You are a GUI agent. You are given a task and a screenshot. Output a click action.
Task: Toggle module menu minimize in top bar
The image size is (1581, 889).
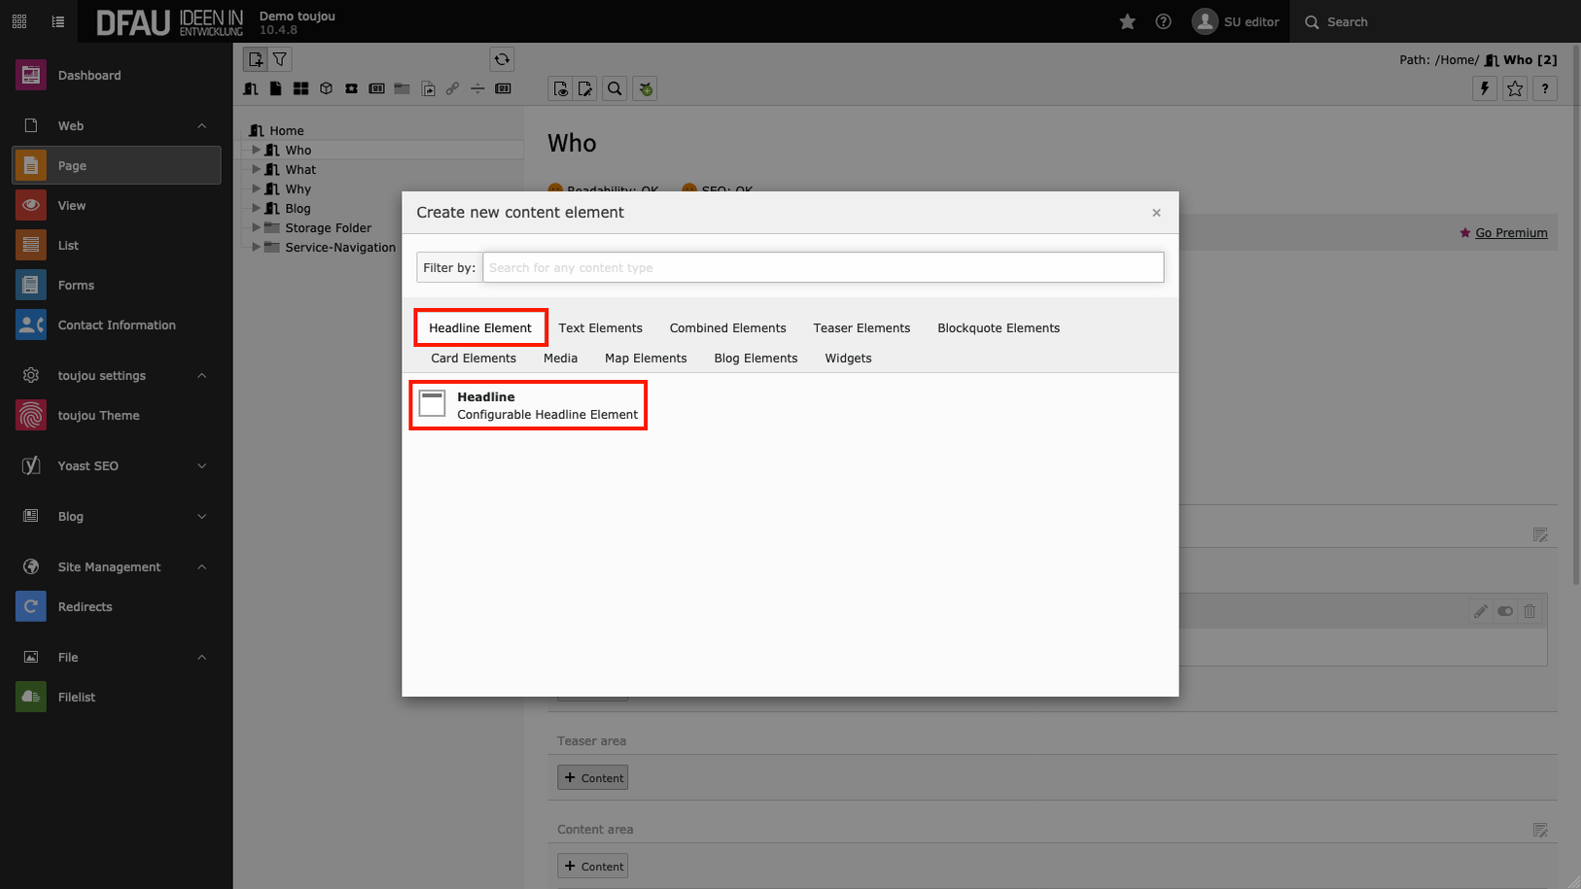[58, 21]
